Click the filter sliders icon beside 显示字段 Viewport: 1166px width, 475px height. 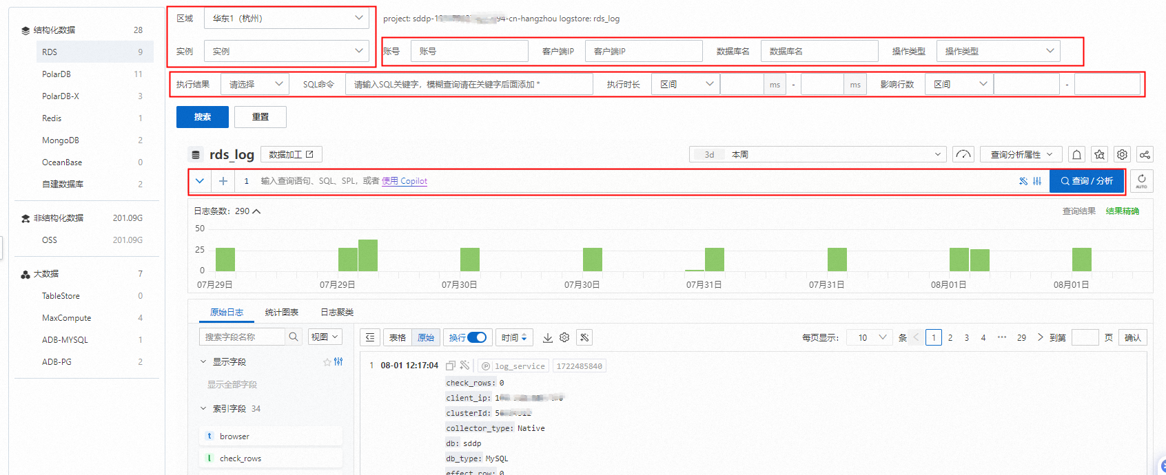coord(338,361)
